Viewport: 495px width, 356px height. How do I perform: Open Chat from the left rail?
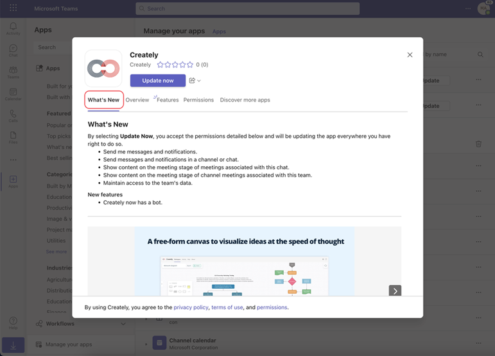13,50
